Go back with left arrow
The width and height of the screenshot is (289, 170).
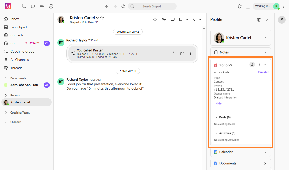107,6
